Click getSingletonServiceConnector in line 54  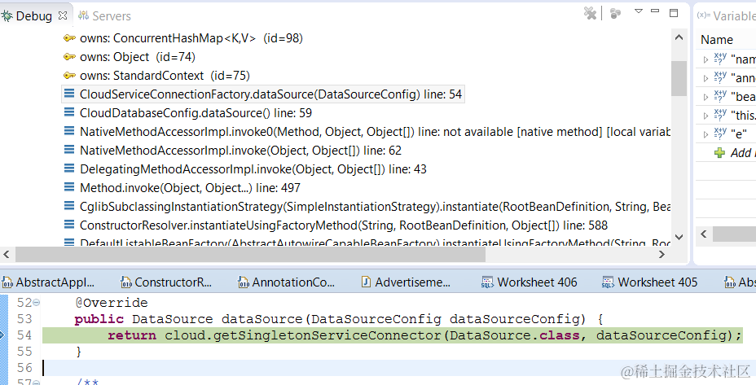click(327, 335)
